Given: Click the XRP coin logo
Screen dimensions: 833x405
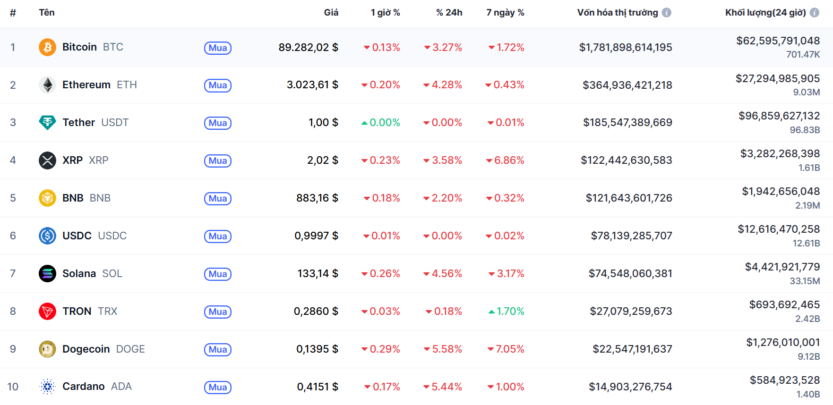Looking at the screenshot, I should pyautogui.click(x=47, y=160).
